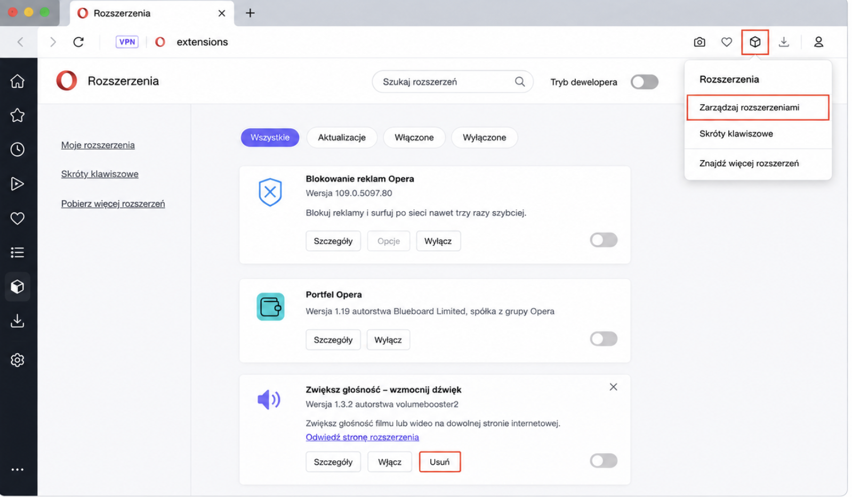Viewport: 852px width, 497px height.
Task: Open the Home icon in the sidebar
Action: coord(18,81)
